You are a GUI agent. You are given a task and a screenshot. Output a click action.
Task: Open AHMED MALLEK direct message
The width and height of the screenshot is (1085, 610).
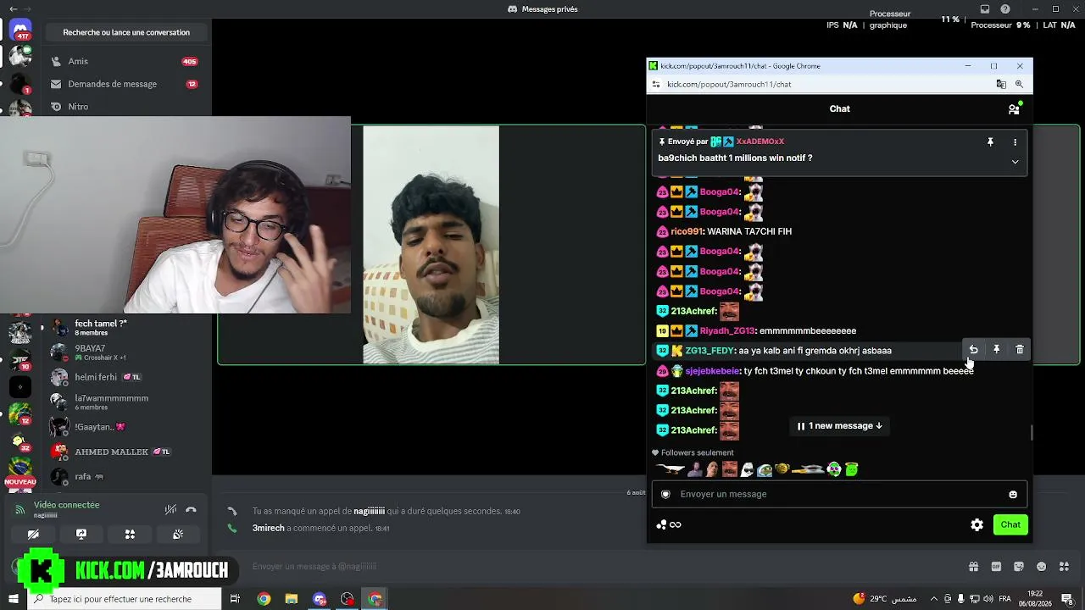point(125,452)
